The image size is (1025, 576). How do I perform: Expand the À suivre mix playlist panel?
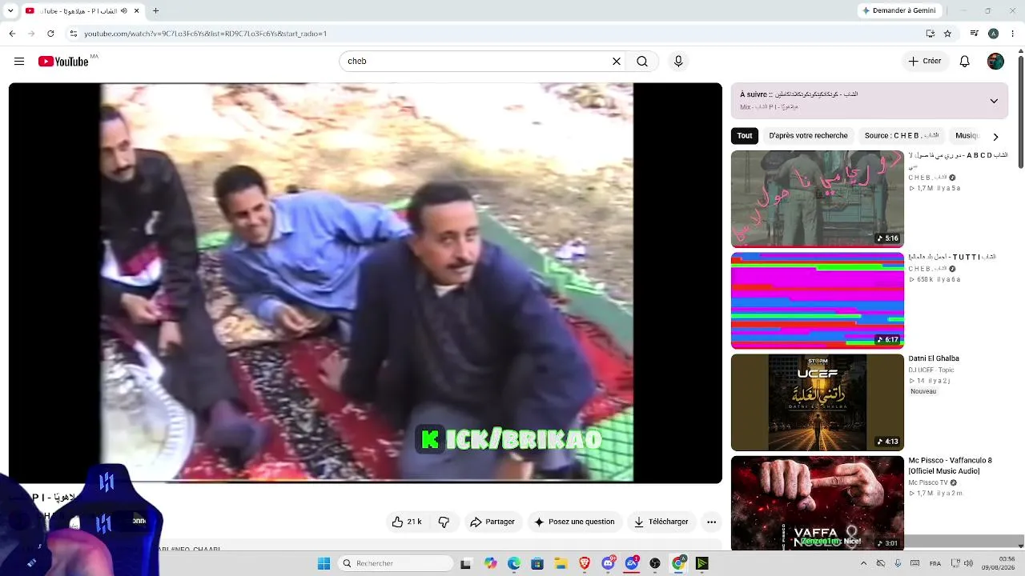[994, 101]
